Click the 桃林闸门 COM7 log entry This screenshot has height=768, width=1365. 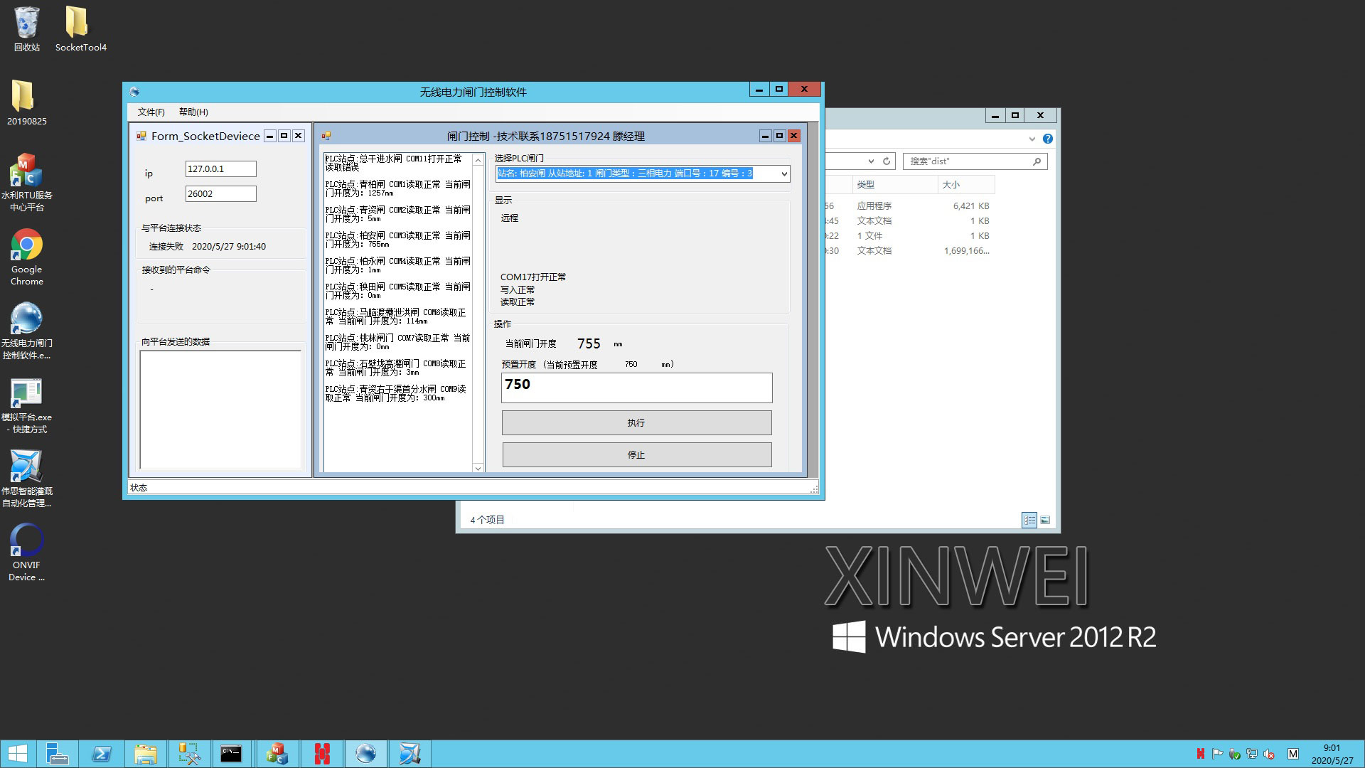(x=397, y=342)
